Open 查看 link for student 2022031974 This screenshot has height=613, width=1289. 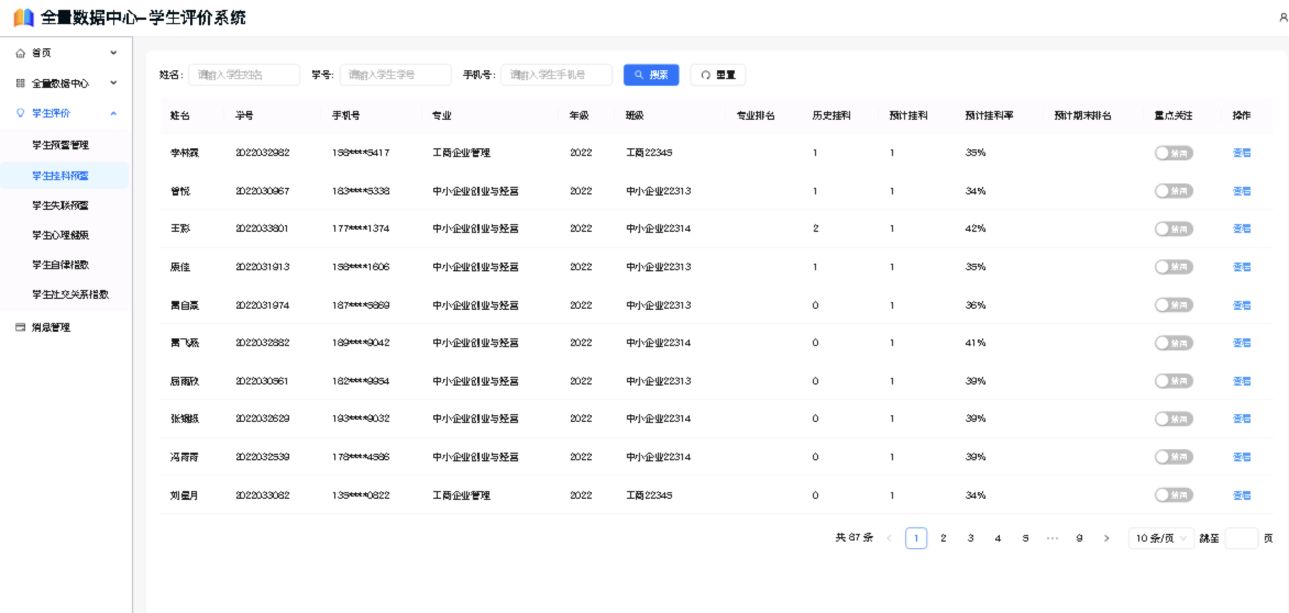tap(1242, 305)
